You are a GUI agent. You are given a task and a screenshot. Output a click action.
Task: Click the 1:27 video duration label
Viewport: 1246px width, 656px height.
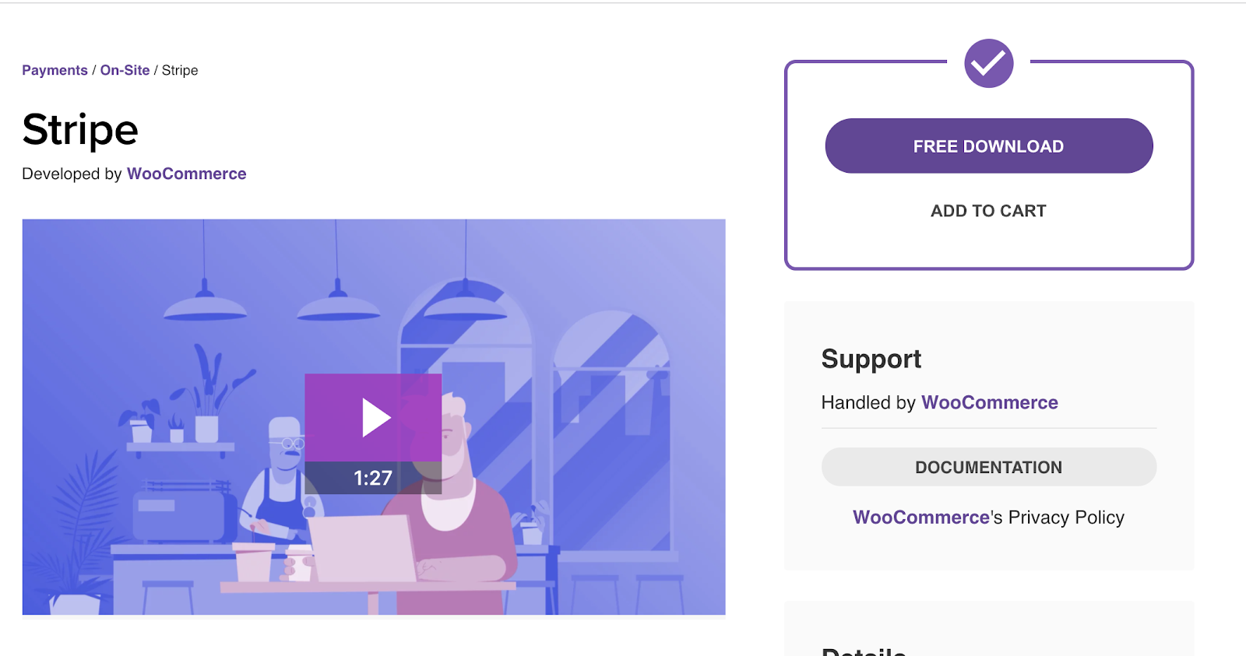point(373,478)
